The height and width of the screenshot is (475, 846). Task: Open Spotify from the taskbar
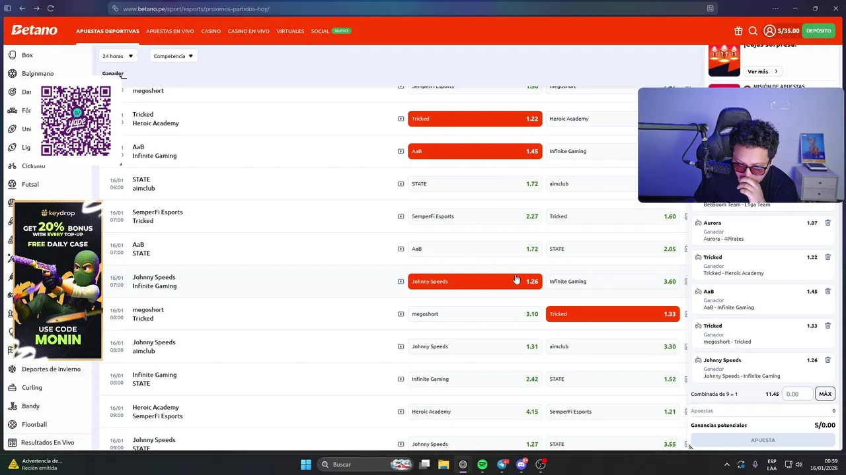tap(482, 464)
